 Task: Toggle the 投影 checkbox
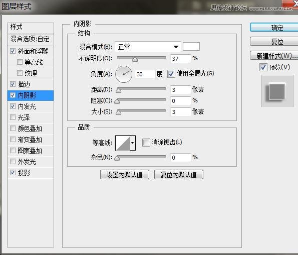(x=13, y=172)
